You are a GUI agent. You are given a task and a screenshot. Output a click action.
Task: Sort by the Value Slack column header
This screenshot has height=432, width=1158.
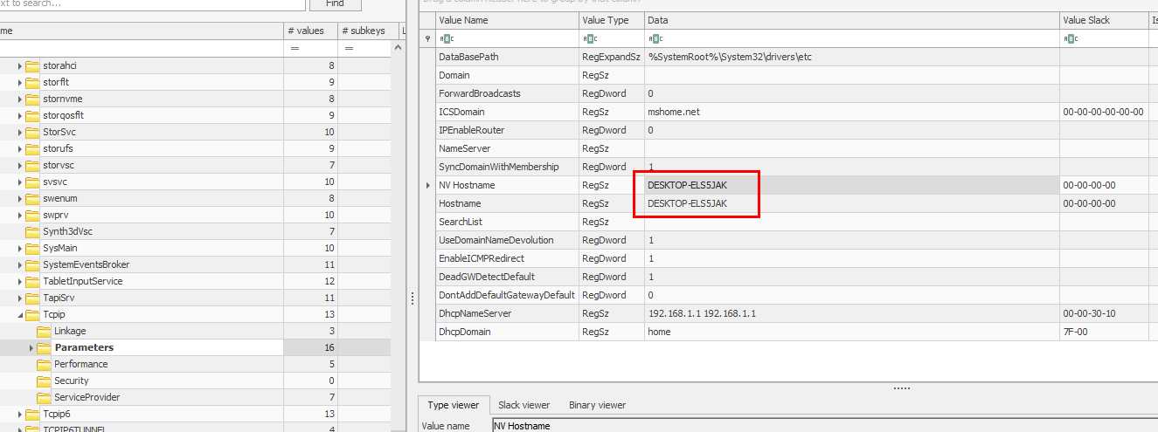click(x=1103, y=20)
